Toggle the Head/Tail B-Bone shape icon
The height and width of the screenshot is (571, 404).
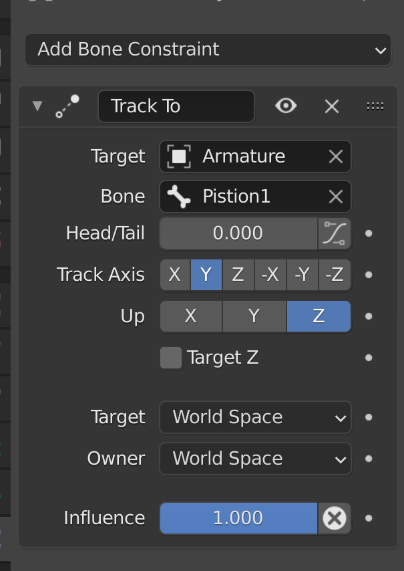334,233
